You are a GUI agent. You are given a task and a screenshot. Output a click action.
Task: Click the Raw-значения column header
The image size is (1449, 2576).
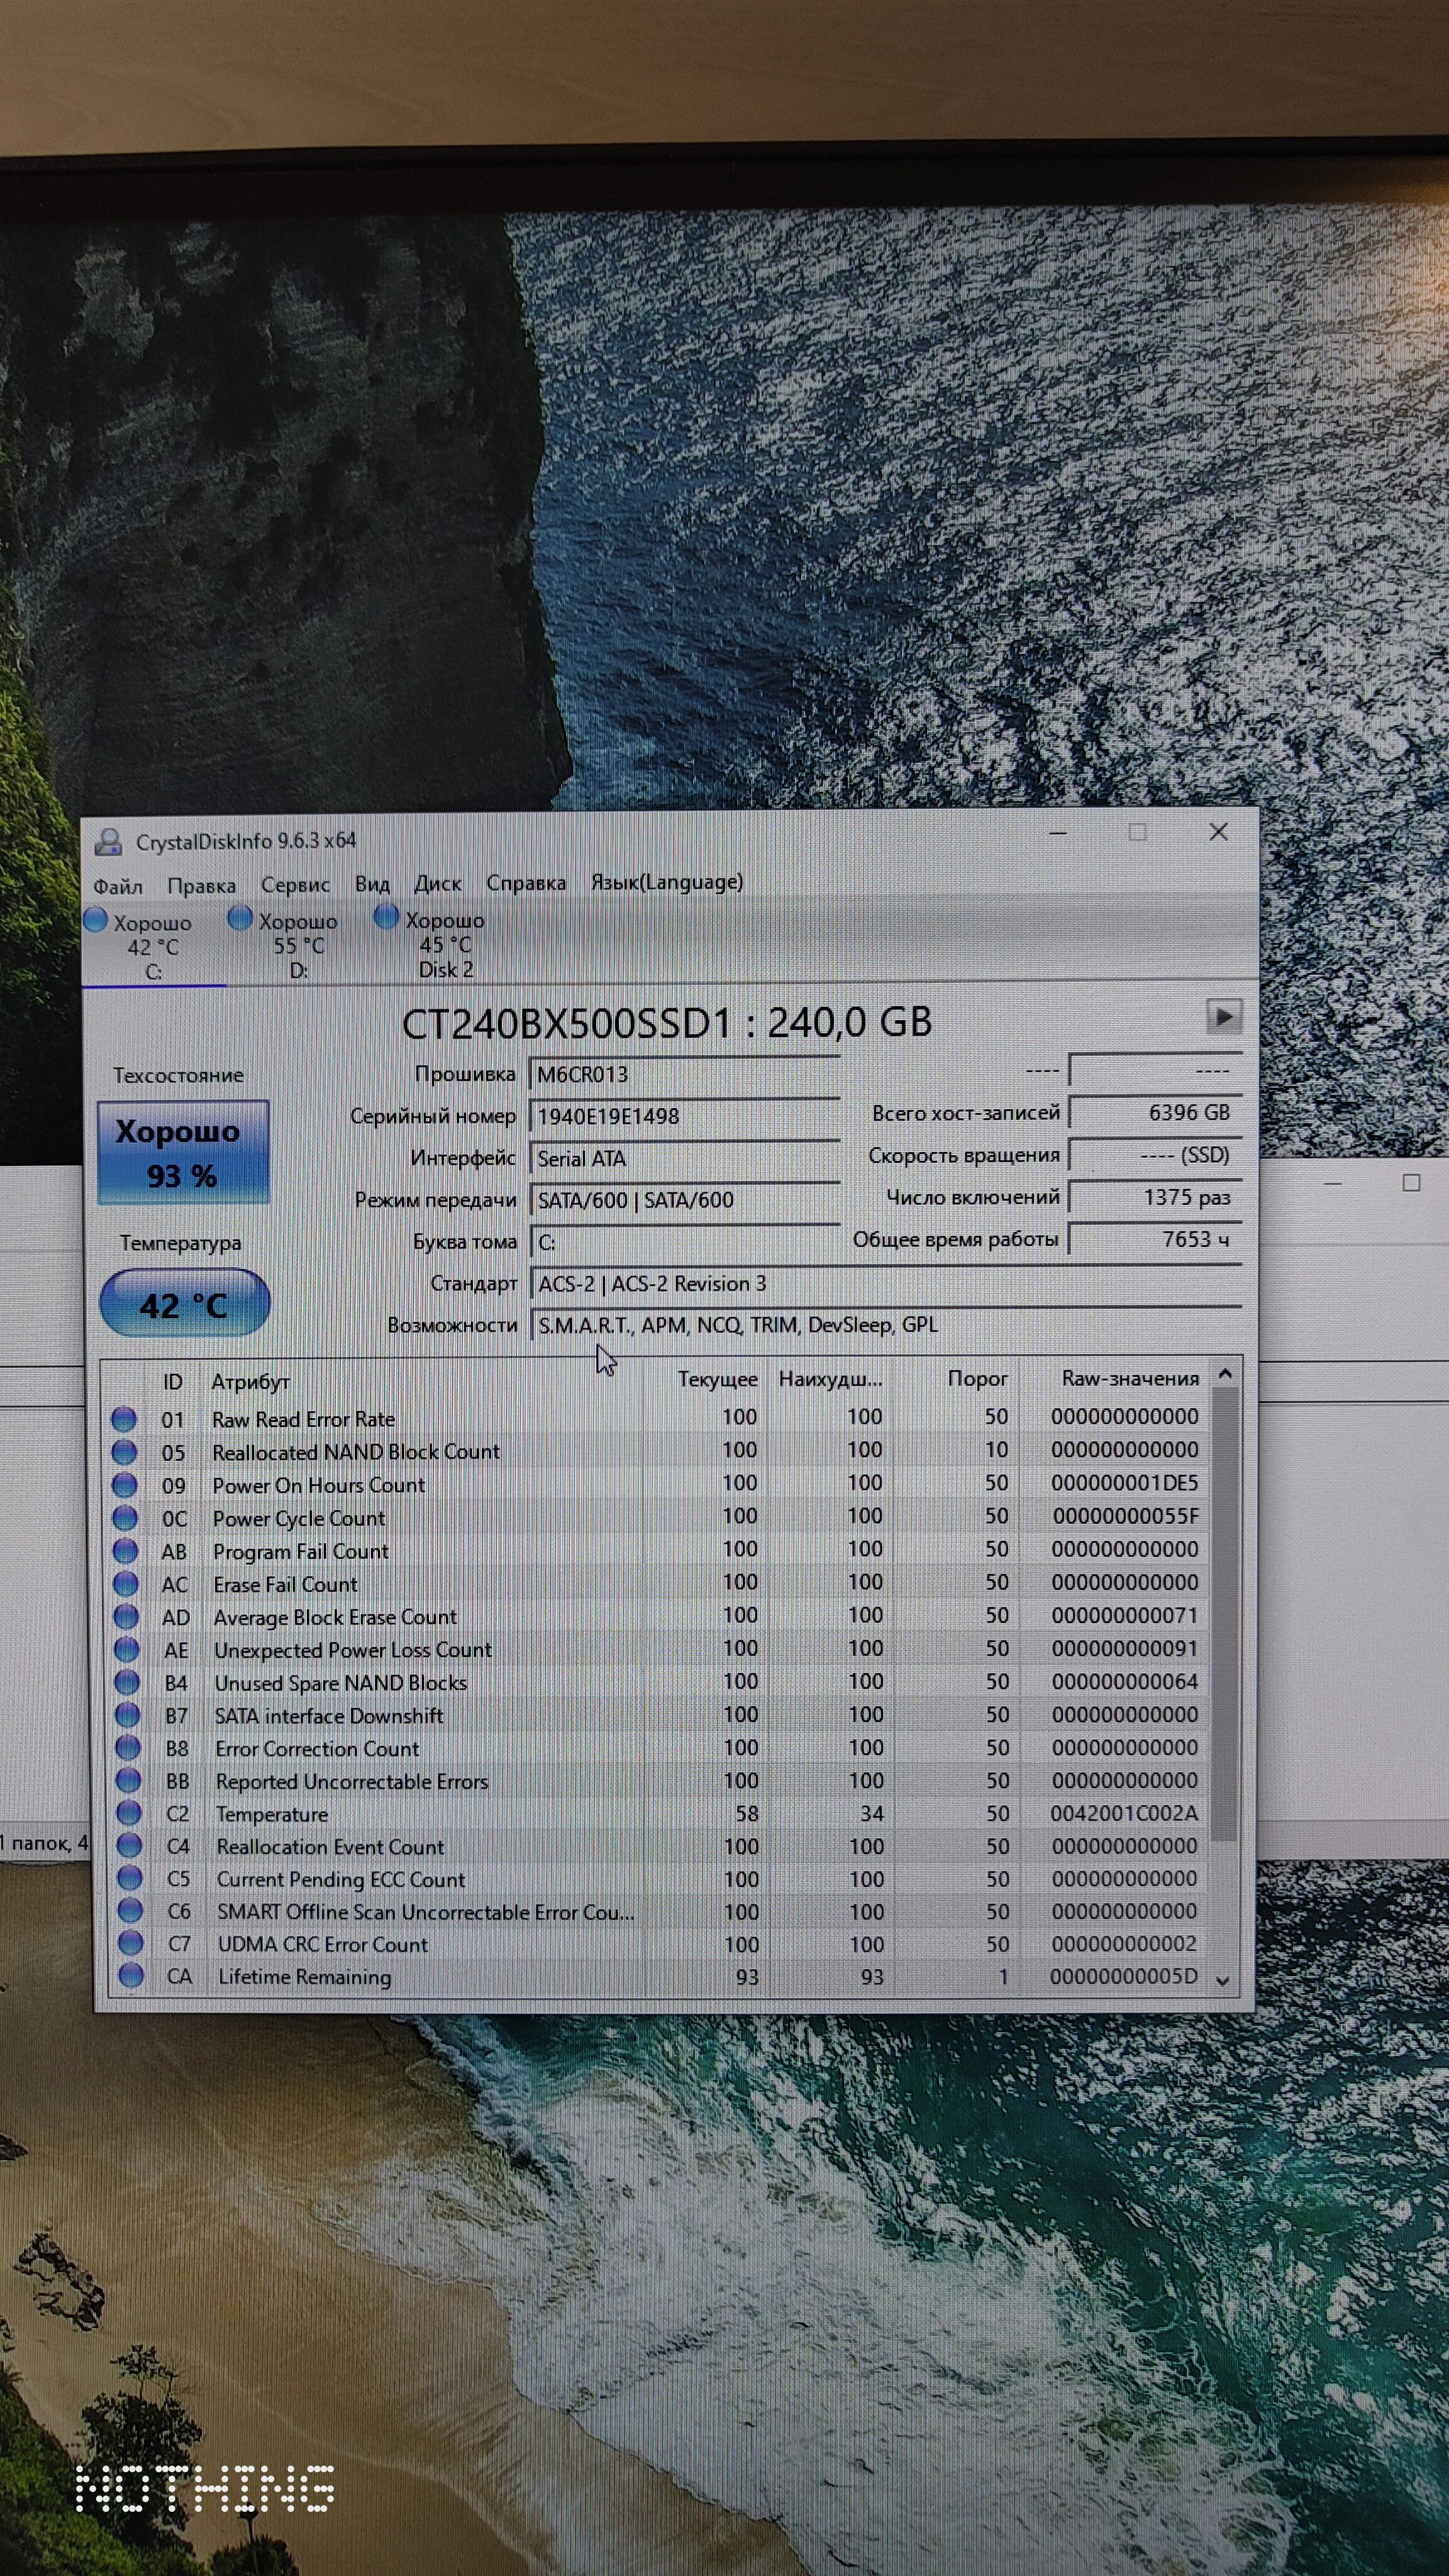(x=1129, y=1378)
